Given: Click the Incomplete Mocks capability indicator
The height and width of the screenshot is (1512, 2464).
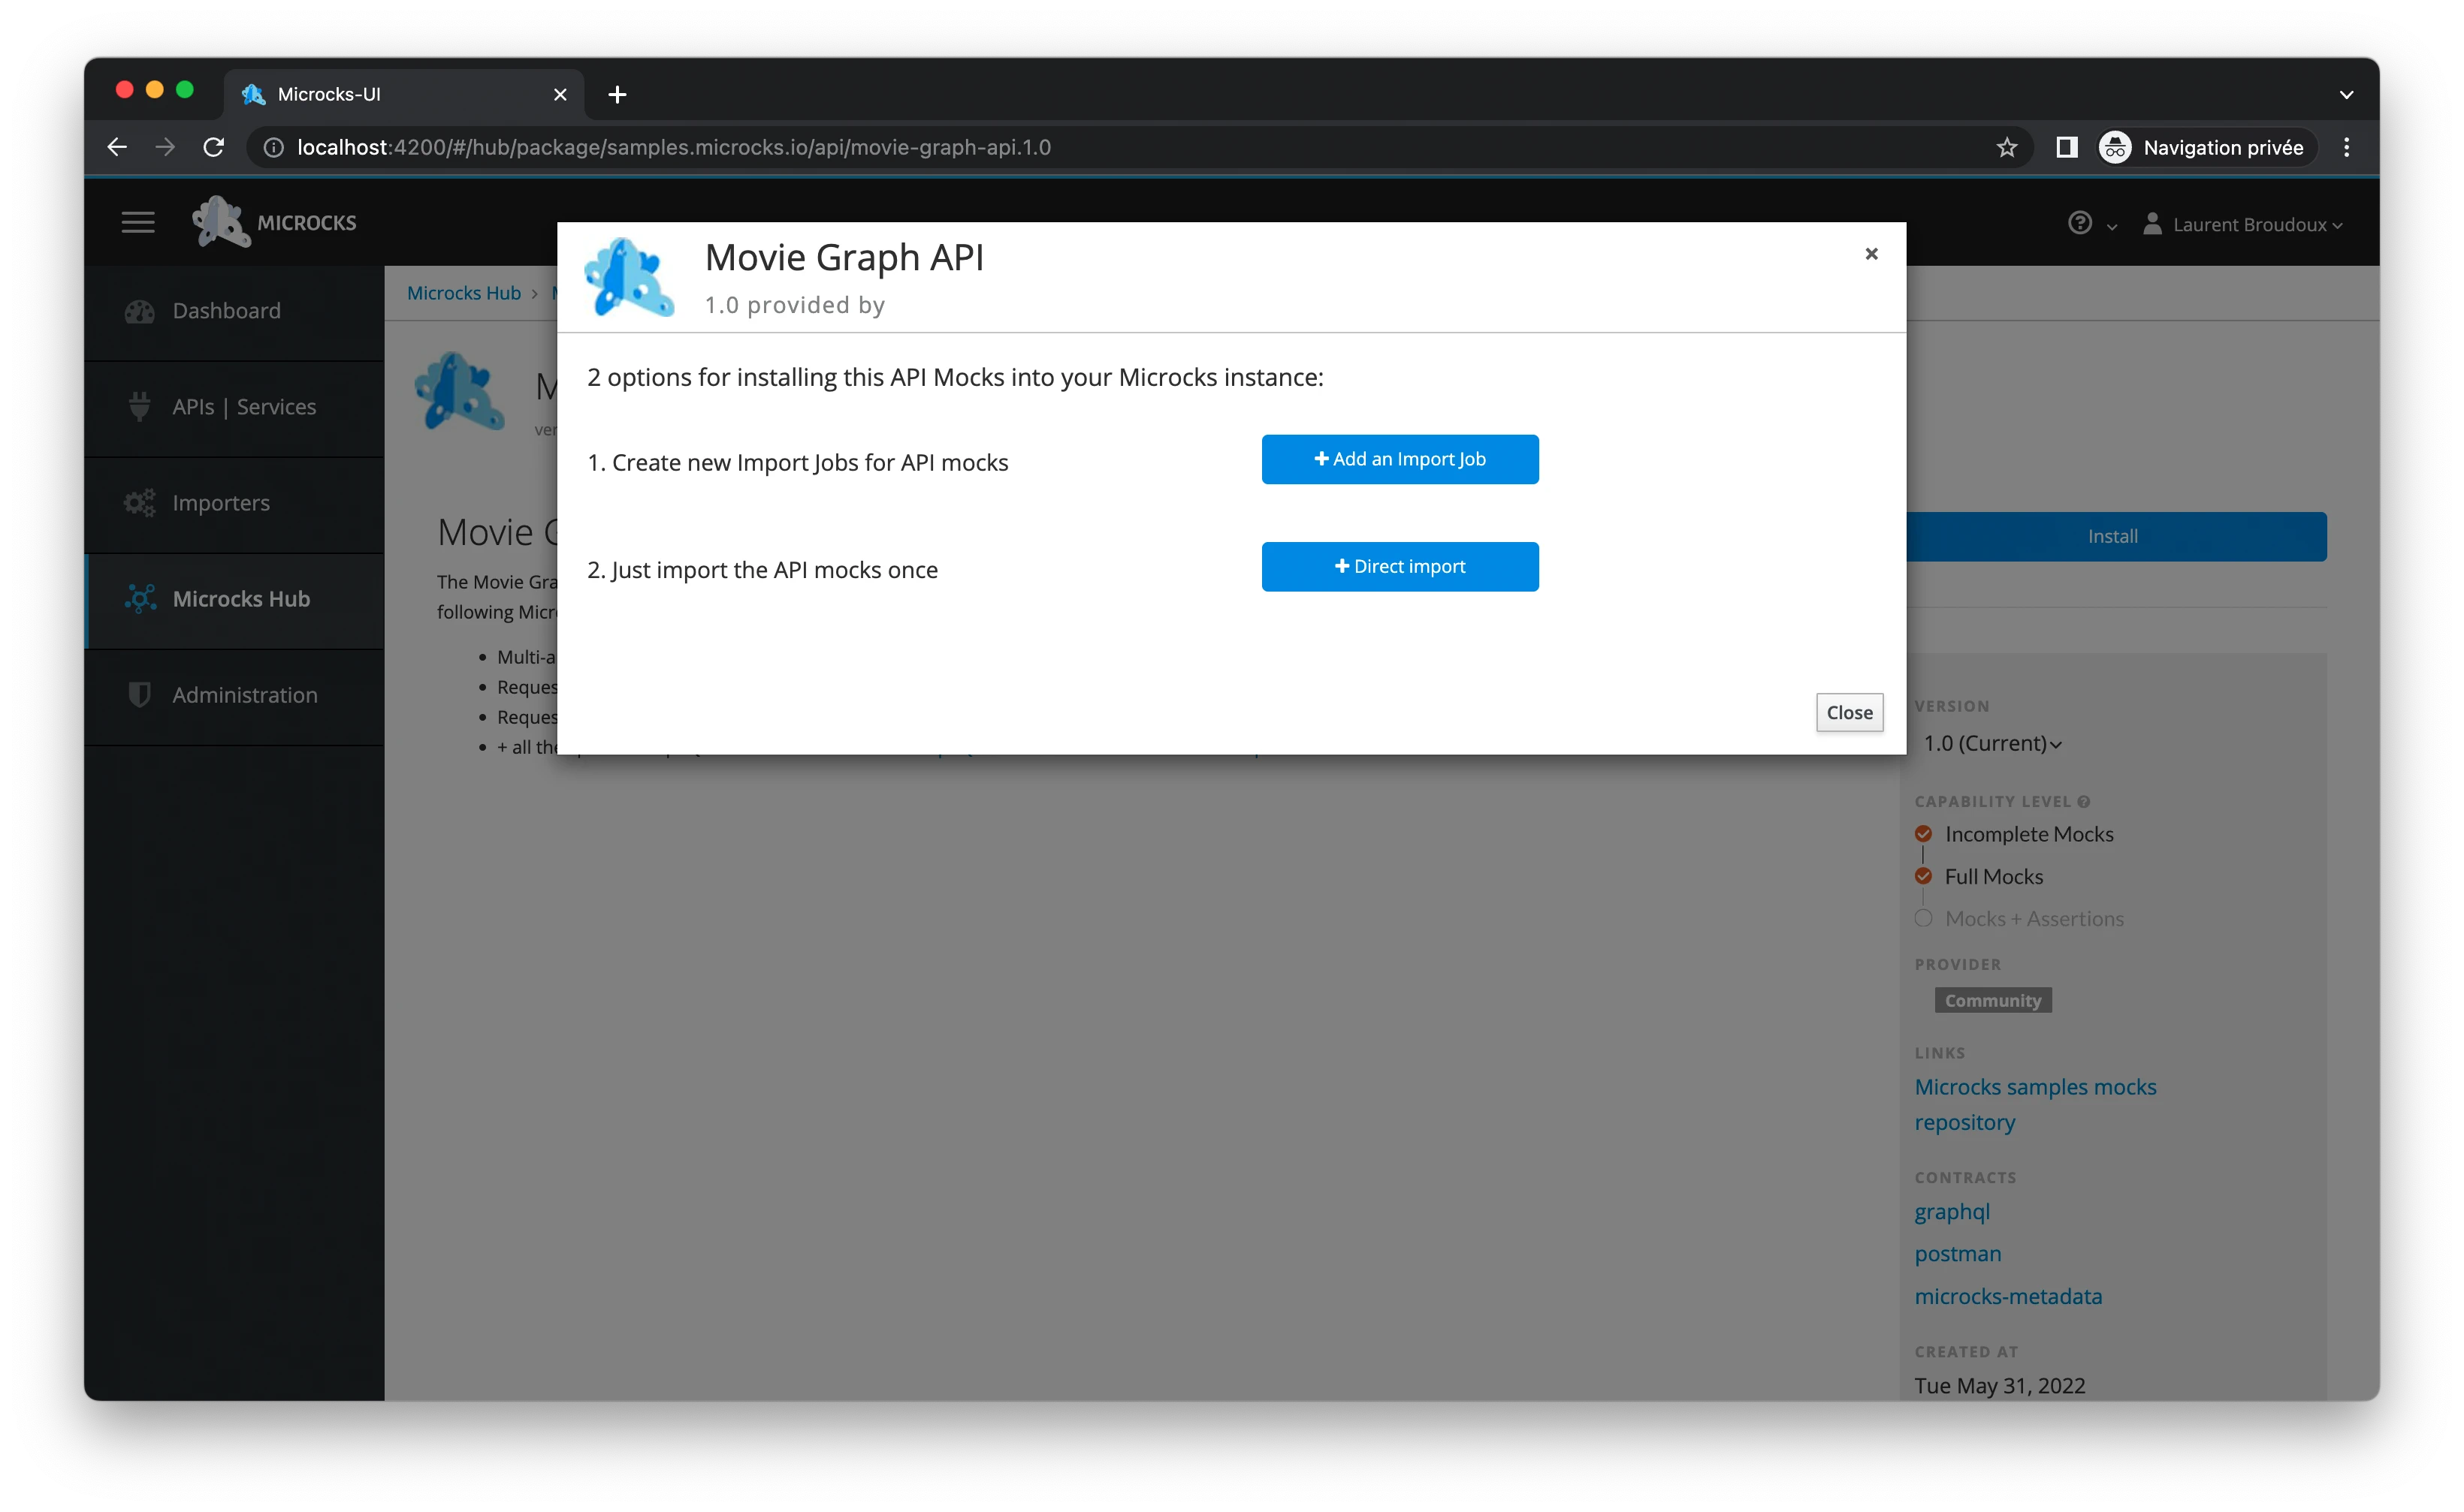Looking at the screenshot, I should tap(1923, 834).
